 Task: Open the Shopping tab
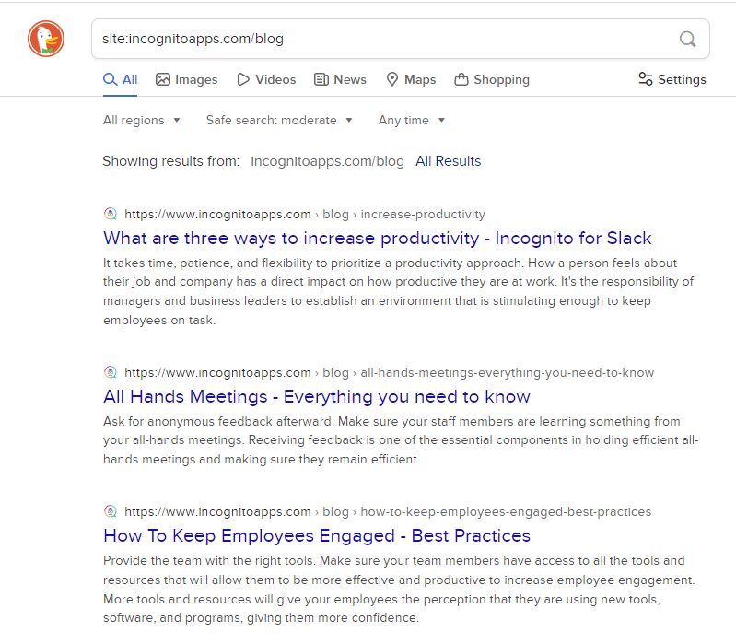(492, 79)
